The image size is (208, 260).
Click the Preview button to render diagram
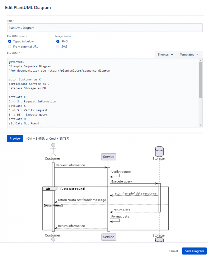(15, 138)
